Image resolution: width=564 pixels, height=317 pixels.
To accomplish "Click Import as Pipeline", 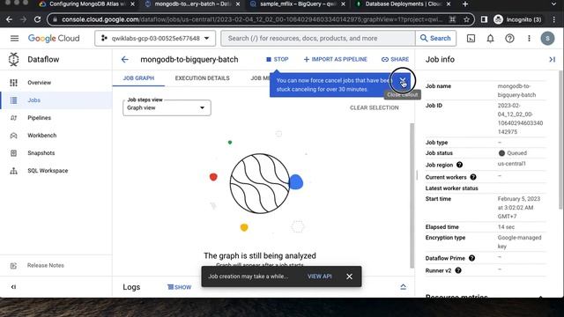I will click(335, 59).
